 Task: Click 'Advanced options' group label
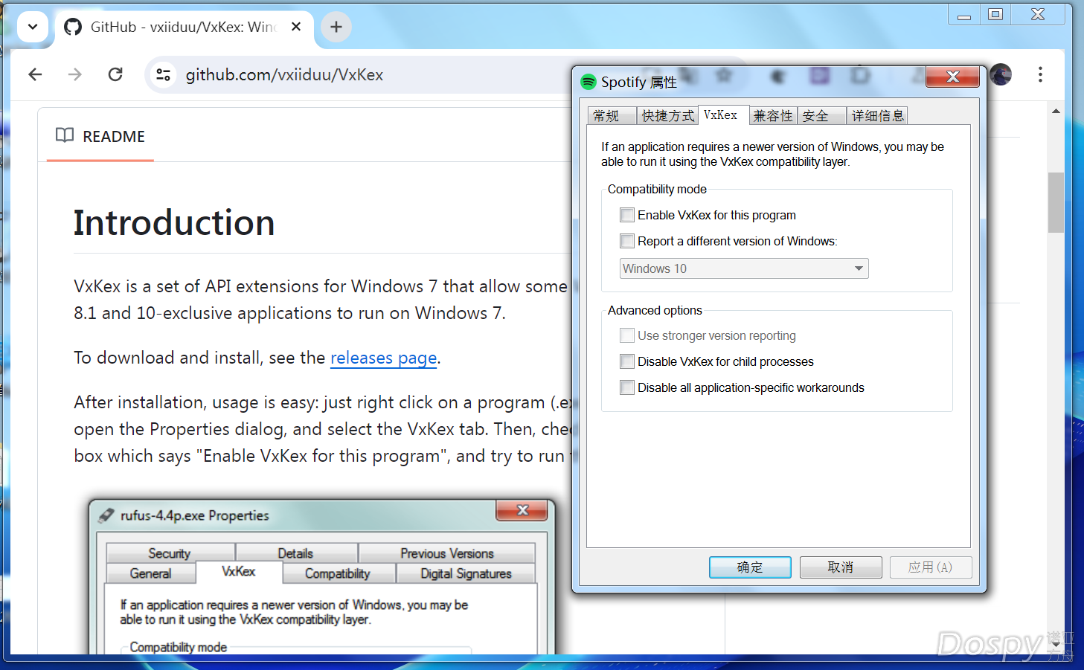click(655, 310)
